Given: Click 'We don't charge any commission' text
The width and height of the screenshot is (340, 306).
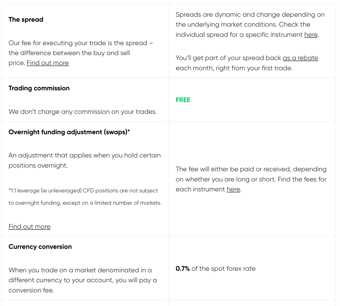Looking at the screenshot, I should [x=83, y=112].
